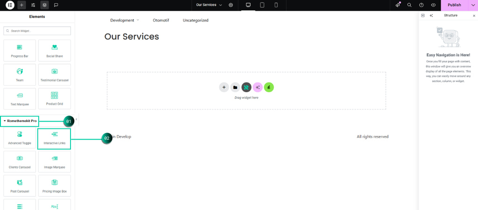Viewport: 478px width, 210px height.
Task: Select the Image Marquee widget
Action: pos(55,162)
